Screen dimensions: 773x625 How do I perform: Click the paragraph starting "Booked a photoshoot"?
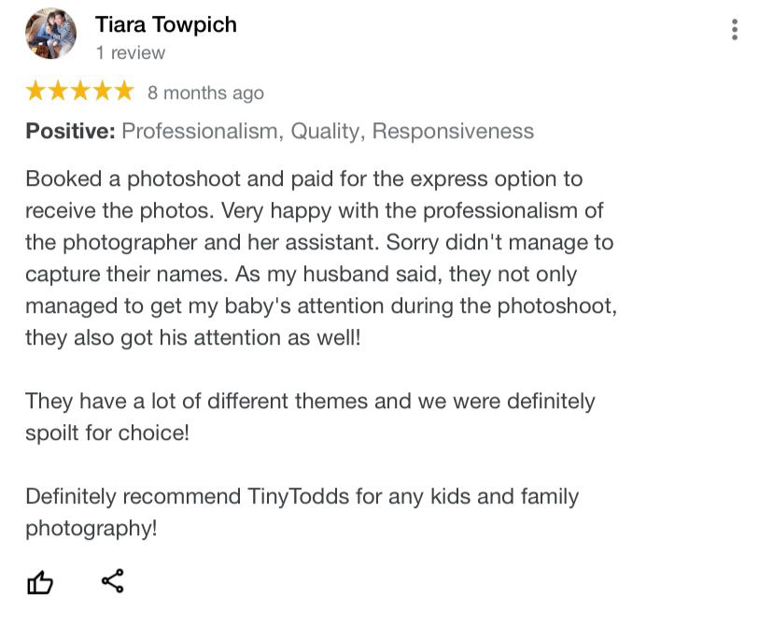pos(321,258)
